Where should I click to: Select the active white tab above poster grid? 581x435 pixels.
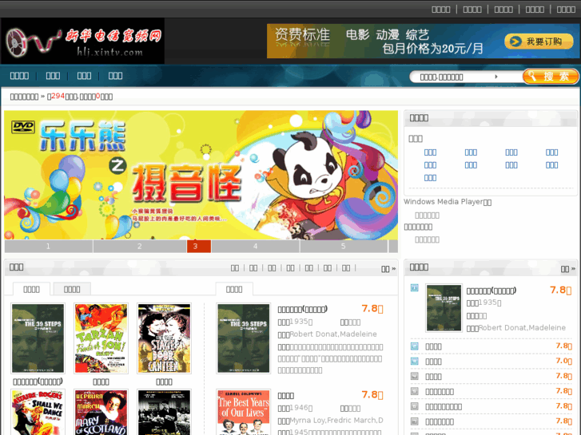pyautogui.click(x=31, y=289)
